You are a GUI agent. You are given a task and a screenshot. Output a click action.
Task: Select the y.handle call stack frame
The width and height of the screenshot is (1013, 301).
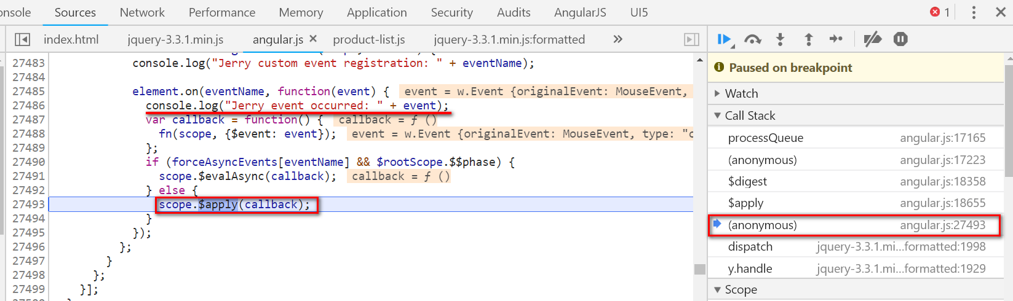(856, 268)
